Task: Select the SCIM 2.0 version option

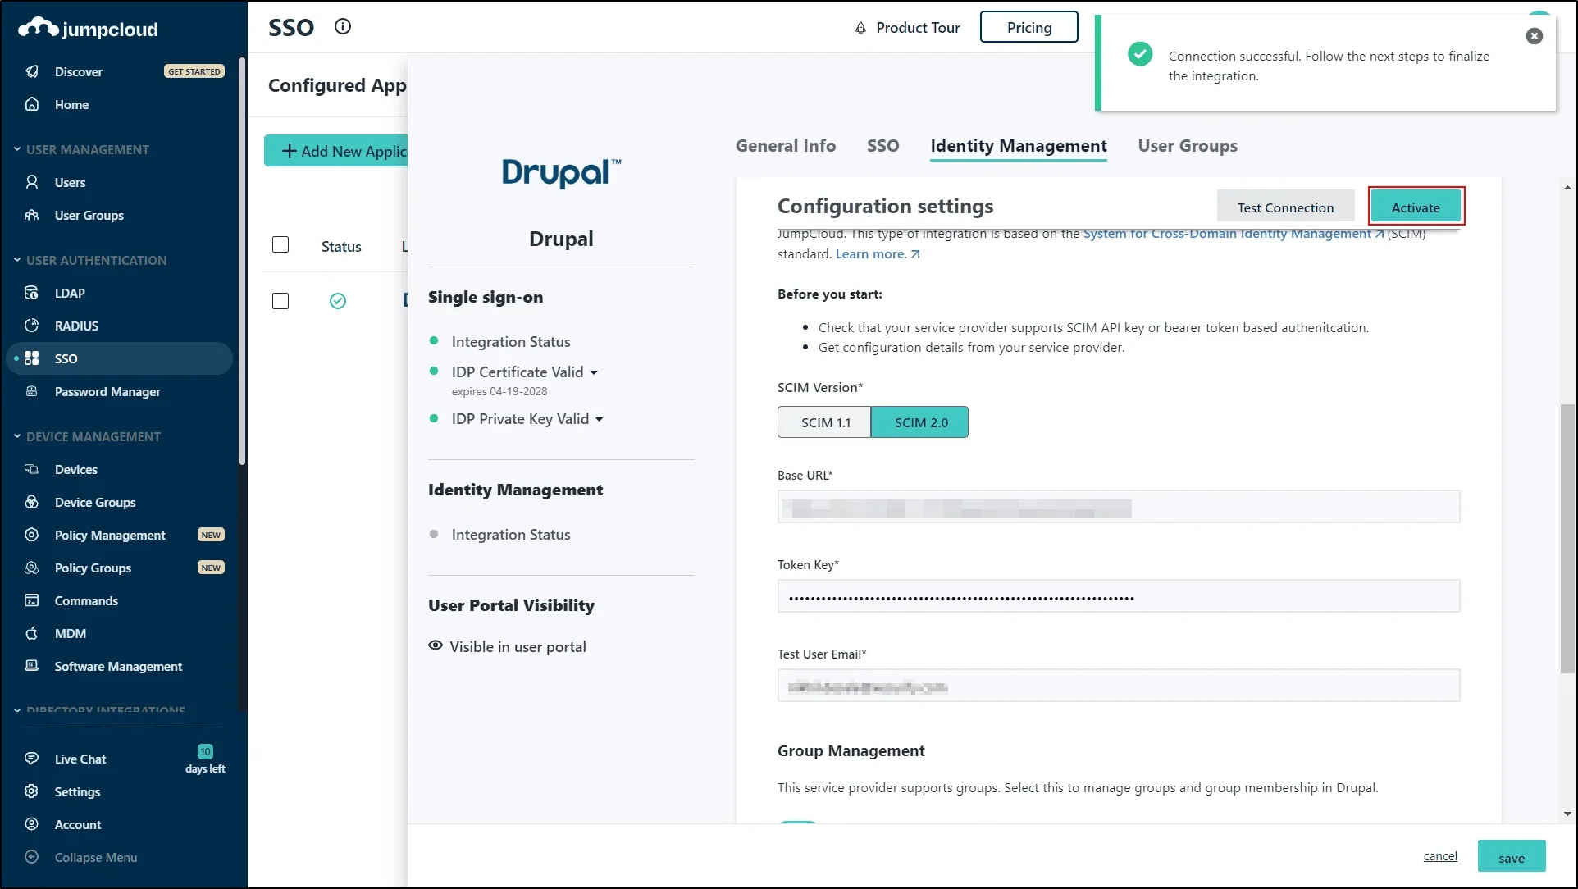Action: pyautogui.click(x=919, y=422)
